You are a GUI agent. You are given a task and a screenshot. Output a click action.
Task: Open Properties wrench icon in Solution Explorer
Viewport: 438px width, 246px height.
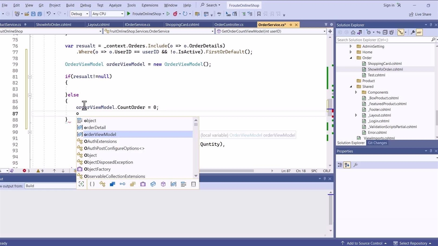[x=413, y=32]
